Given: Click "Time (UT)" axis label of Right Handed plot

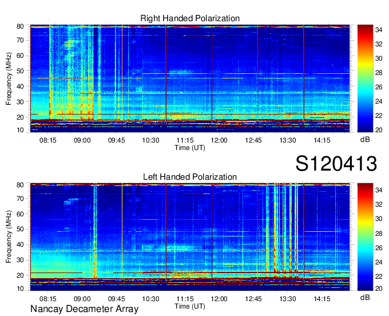Looking at the screenshot, I should 190,148.
